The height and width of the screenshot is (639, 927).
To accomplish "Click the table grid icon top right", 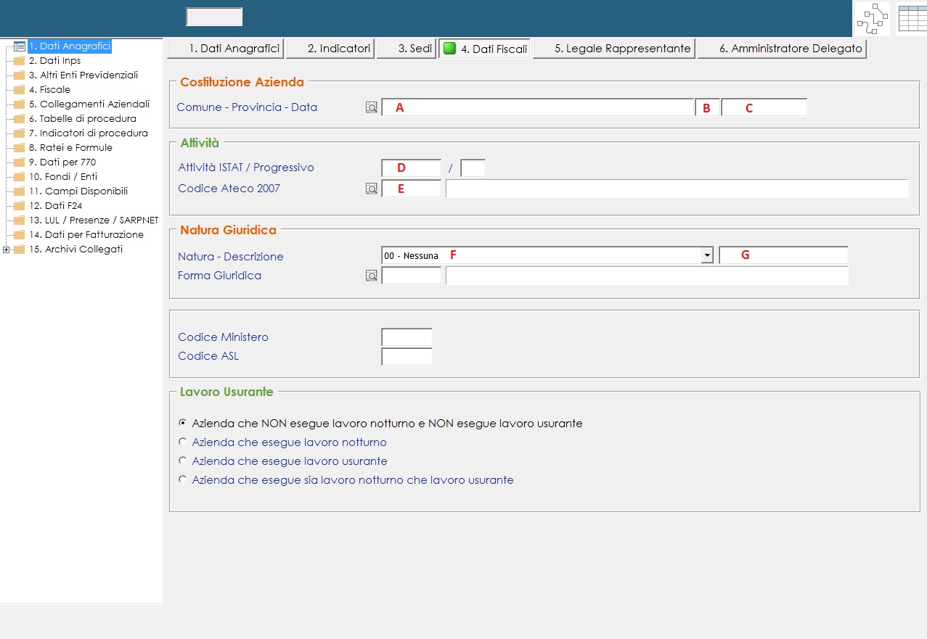I will coord(912,18).
